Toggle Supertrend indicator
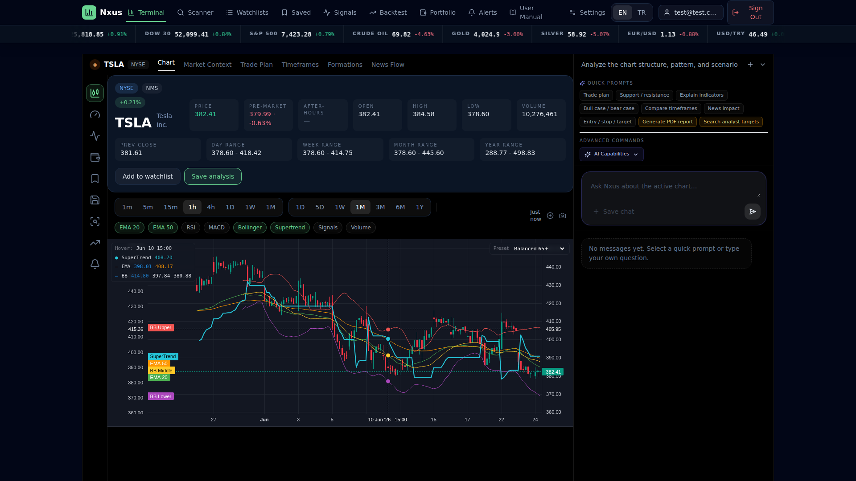Screen dimensions: 856x481 pyautogui.click(x=290, y=228)
